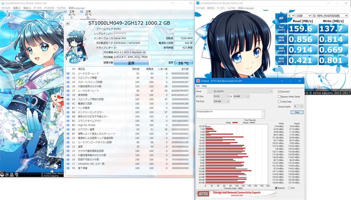Open the Queue Depth dropdown

click(299, 106)
